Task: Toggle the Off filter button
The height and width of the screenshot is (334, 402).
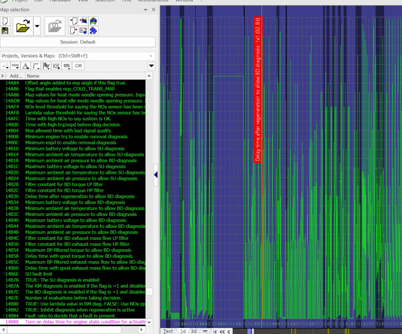Action: (x=78, y=66)
